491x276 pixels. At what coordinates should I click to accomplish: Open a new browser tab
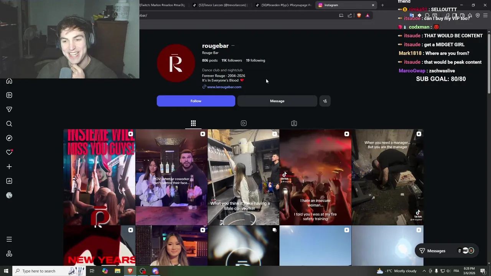382,5
